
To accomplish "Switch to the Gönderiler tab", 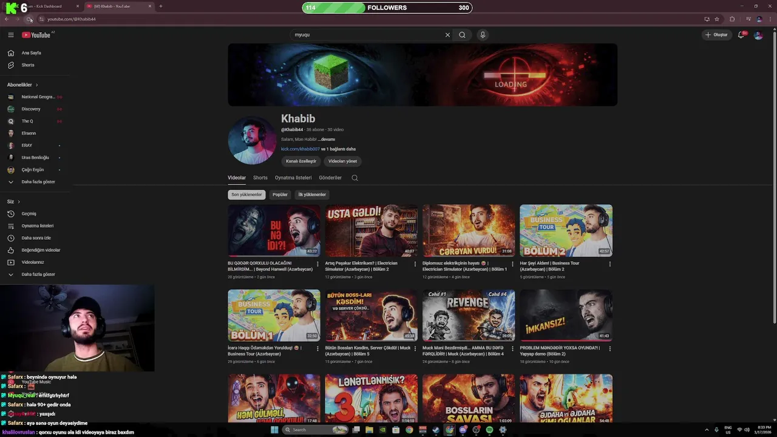I will pyautogui.click(x=330, y=178).
